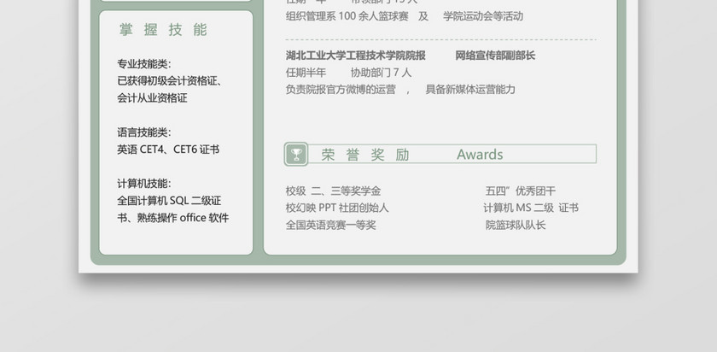Select the 计算机技能: label
The height and width of the screenshot is (352, 717).
(144, 184)
